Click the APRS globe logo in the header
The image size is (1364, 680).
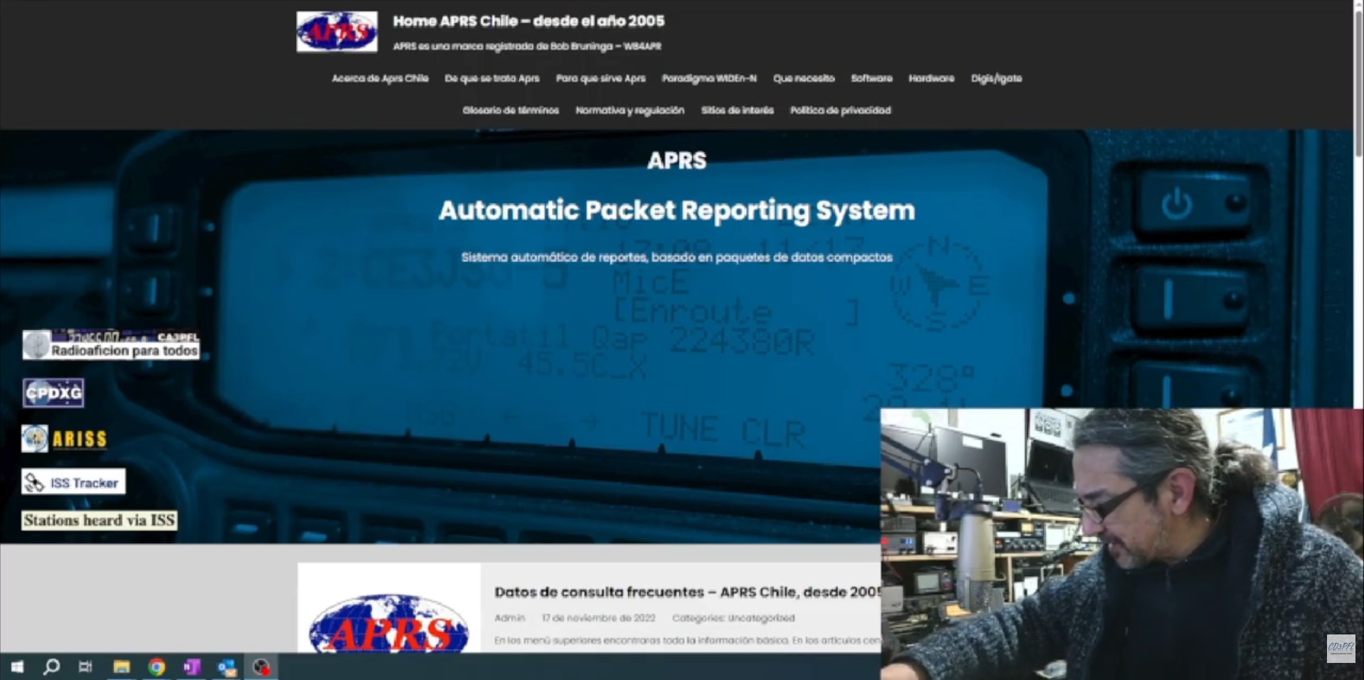[x=337, y=31]
